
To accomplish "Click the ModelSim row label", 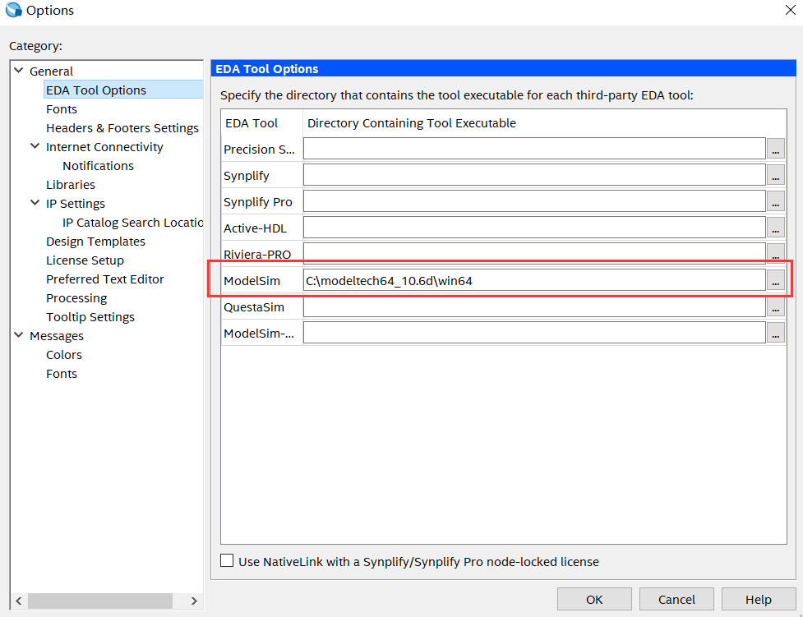I will pyautogui.click(x=252, y=281).
